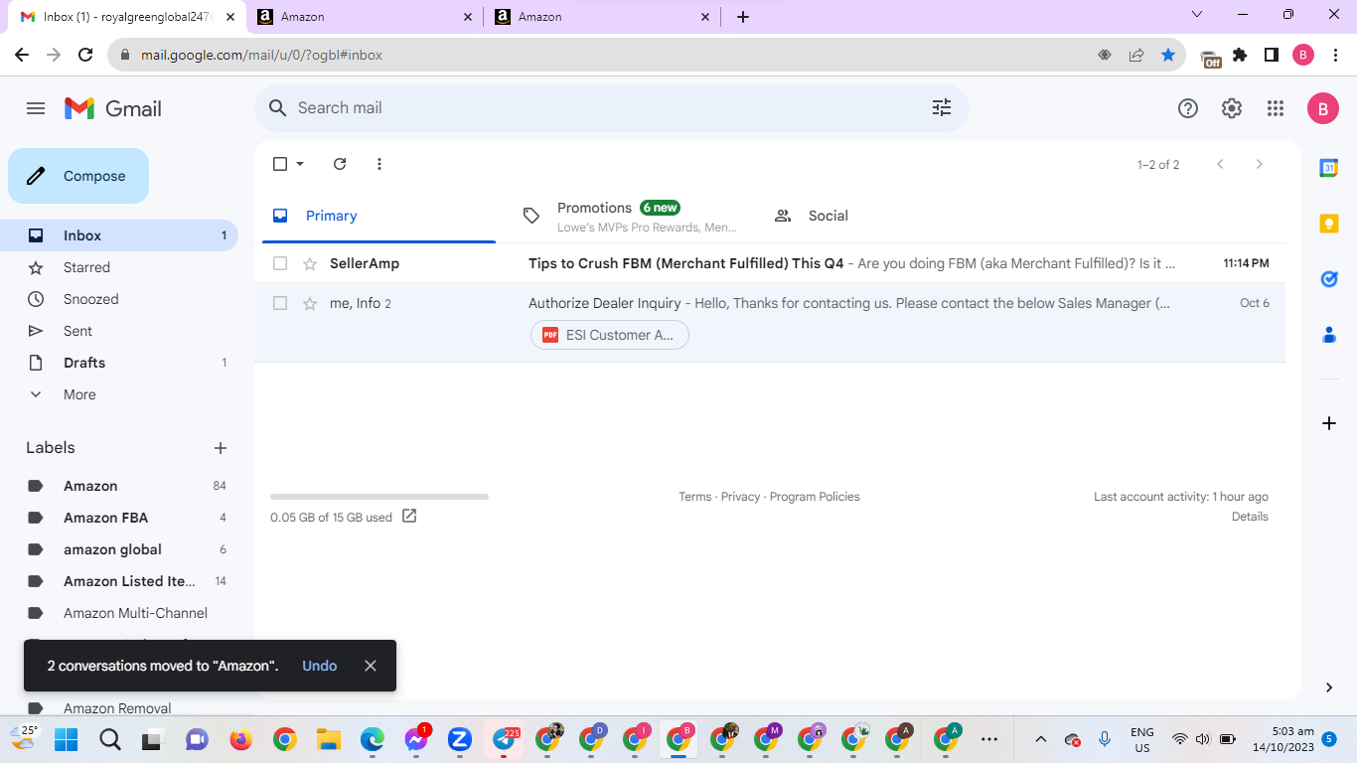Viewport: 1357px width, 763px height.
Task: Switch to the Promotions tab
Action: (630, 216)
